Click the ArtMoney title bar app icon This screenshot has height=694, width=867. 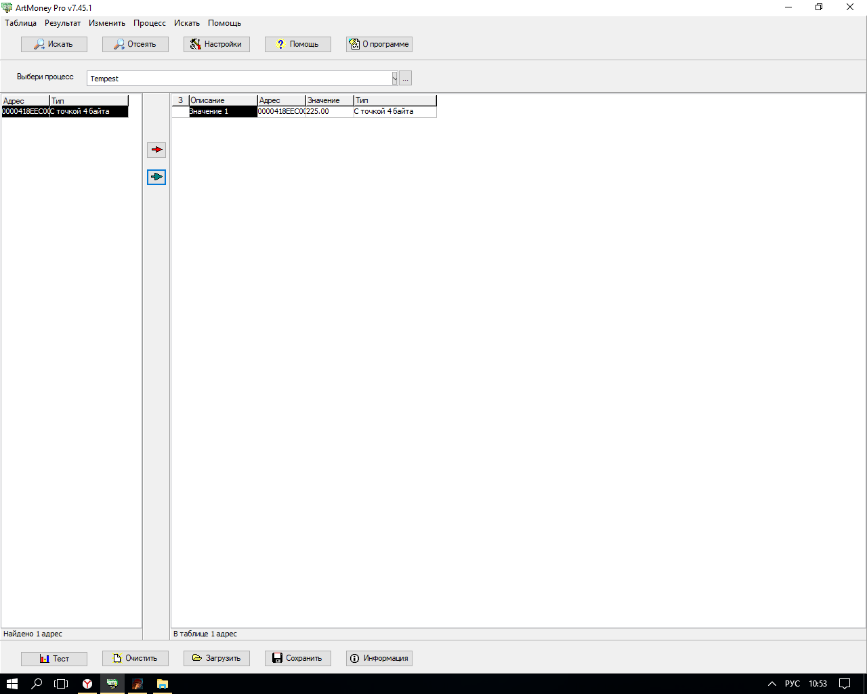[x=7, y=7]
